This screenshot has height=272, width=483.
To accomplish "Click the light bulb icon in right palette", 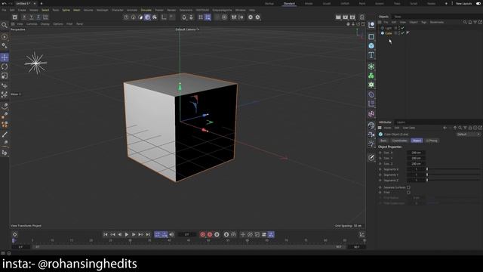I will (371, 144).
